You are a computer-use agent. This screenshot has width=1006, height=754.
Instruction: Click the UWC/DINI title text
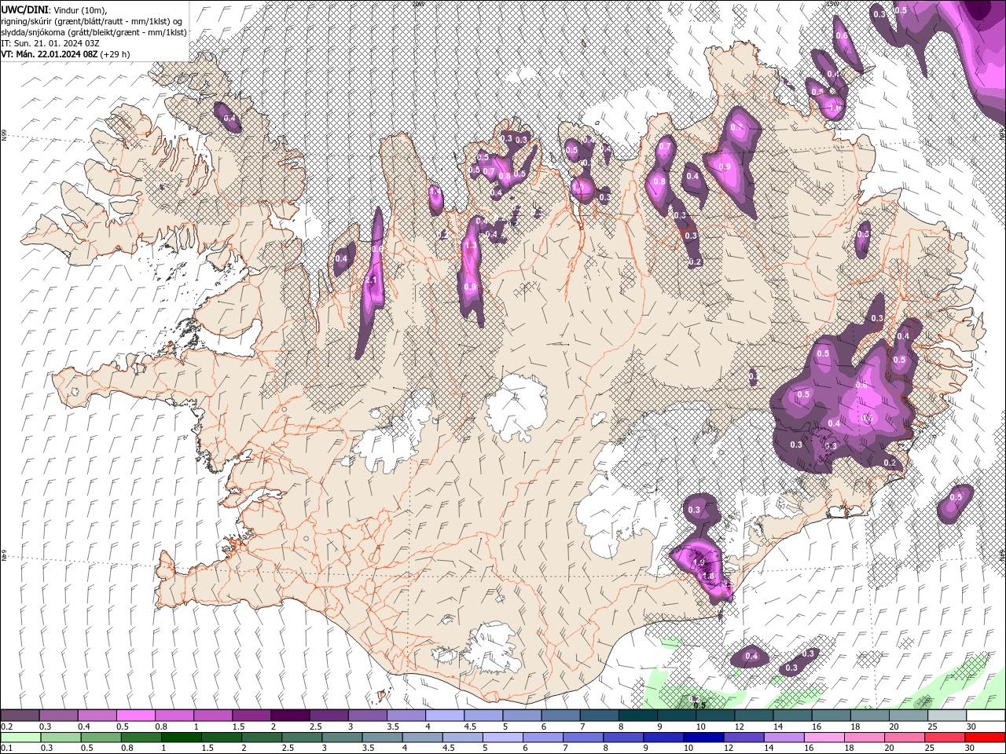pyautogui.click(x=24, y=9)
